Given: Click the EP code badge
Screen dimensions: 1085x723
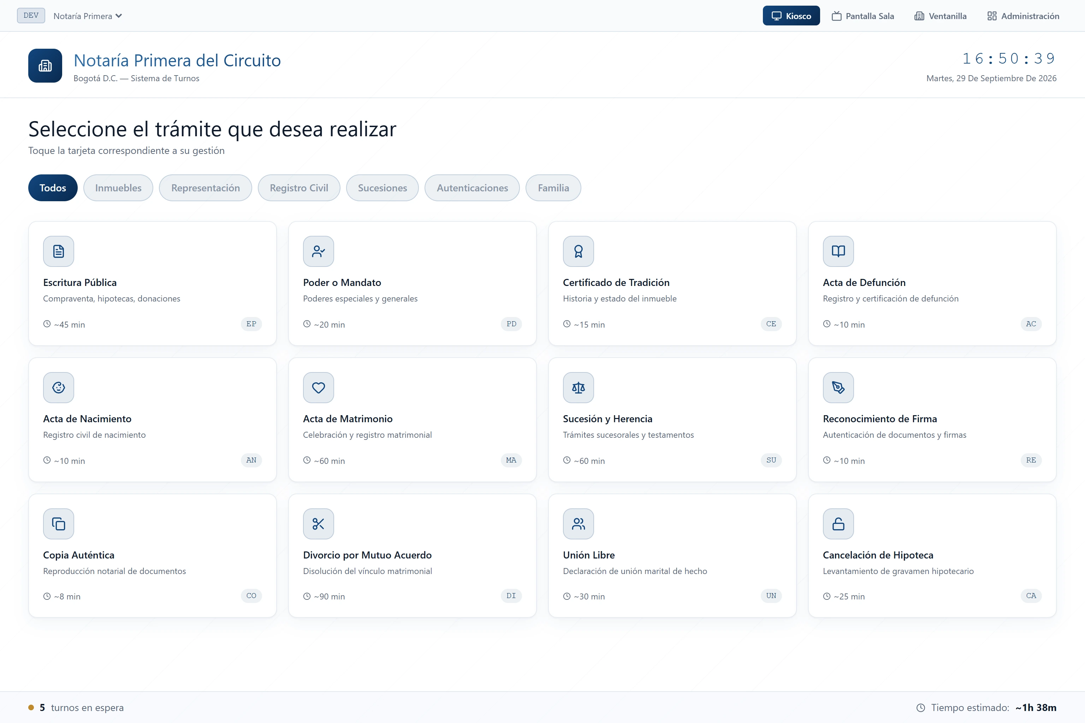Looking at the screenshot, I should coord(251,324).
